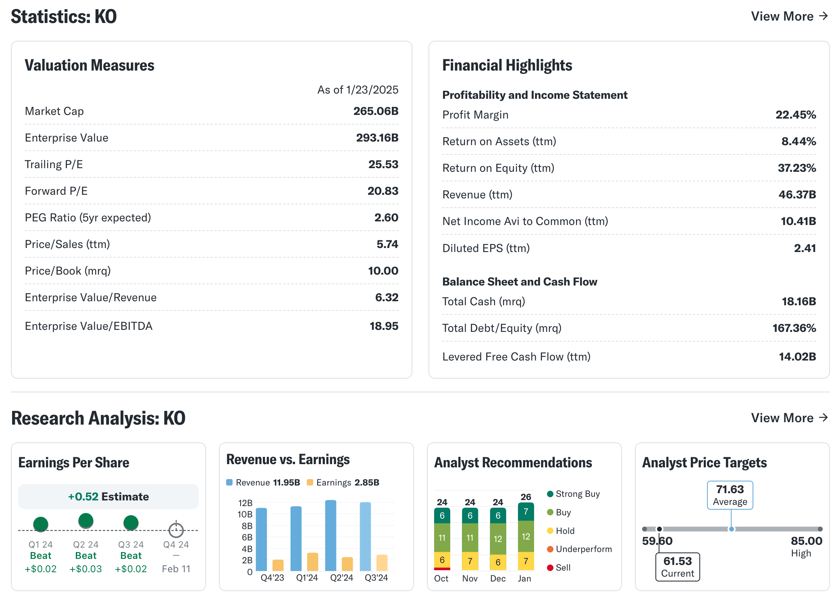Click the Q3 24 Beat green dot
Viewport: 836px width, 596px height.
(x=131, y=523)
